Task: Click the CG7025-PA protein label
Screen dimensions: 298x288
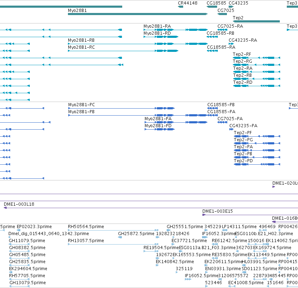Action: click(230, 119)
